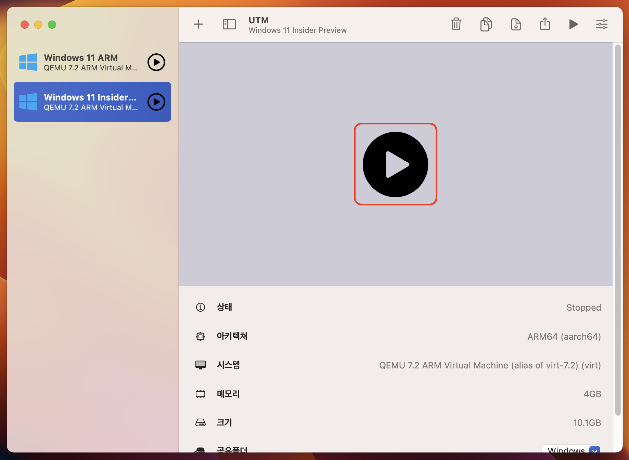Click the large center play button

coord(395,164)
